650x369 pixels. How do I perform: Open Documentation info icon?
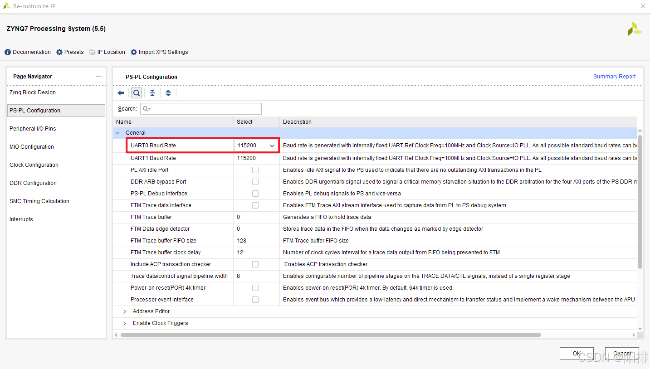tap(8, 52)
